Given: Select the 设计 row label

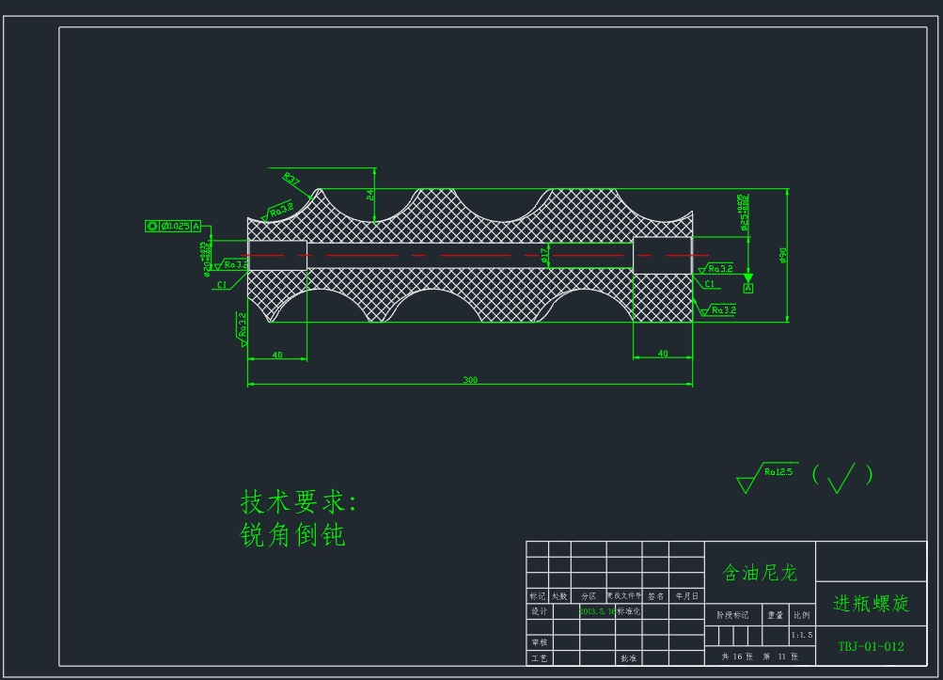Looking at the screenshot, I should pyautogui.click(x=539, y=610).
